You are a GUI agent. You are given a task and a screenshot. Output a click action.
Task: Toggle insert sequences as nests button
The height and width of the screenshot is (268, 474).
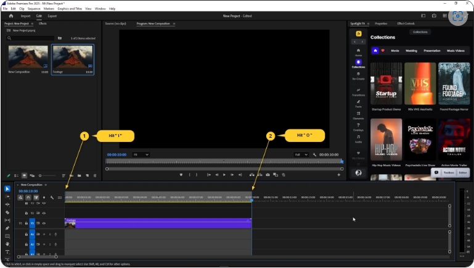[x=20, y=198]
